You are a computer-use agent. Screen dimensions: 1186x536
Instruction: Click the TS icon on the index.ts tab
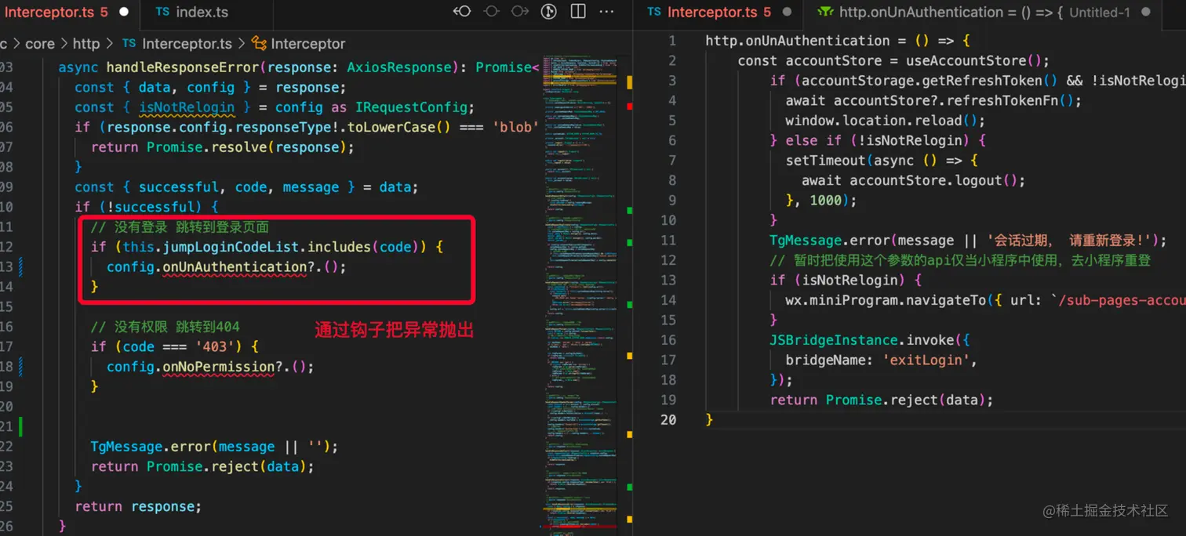pyautogui.click(x=162, y=12)
